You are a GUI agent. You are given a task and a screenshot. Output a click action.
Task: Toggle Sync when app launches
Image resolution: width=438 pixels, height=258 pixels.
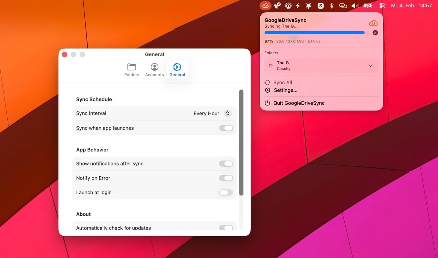click(x=226, y=128)
